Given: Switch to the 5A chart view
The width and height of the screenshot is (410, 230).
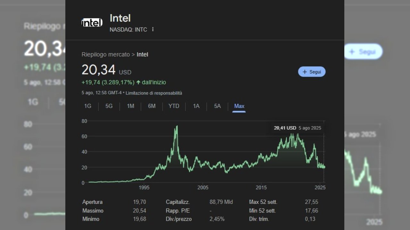Looking at the screenshot, I should [217, 106].
